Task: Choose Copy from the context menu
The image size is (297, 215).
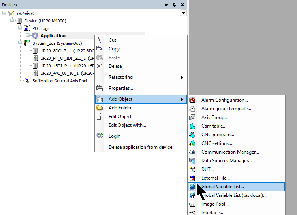Action: click(141, 49)
